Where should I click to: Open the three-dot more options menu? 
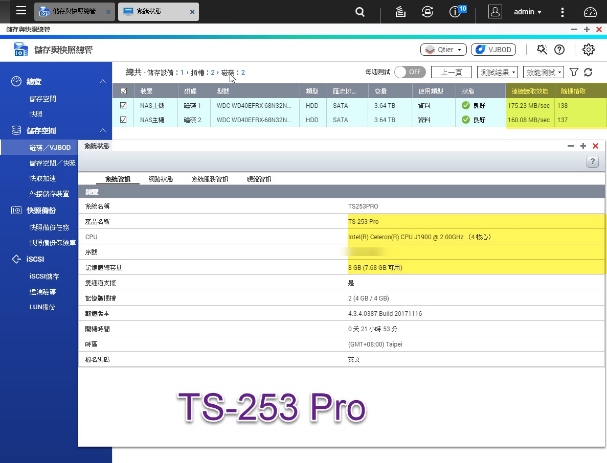point(563,12)
